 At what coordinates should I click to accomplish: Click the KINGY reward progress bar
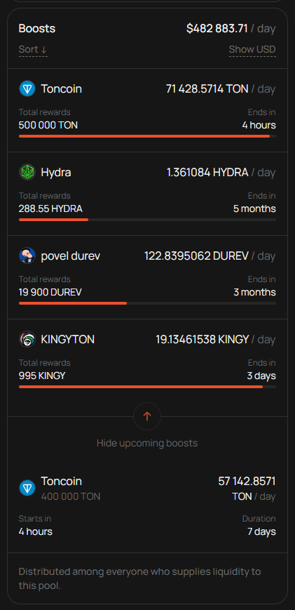pos(147,387)
